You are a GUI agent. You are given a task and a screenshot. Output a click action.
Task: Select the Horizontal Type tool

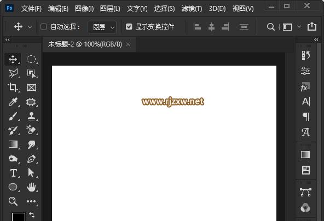coord(13,173)
